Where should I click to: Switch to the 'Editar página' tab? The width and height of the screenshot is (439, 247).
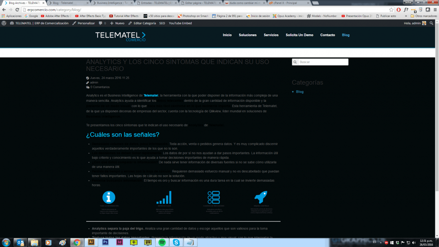click(x=200, y=3)
